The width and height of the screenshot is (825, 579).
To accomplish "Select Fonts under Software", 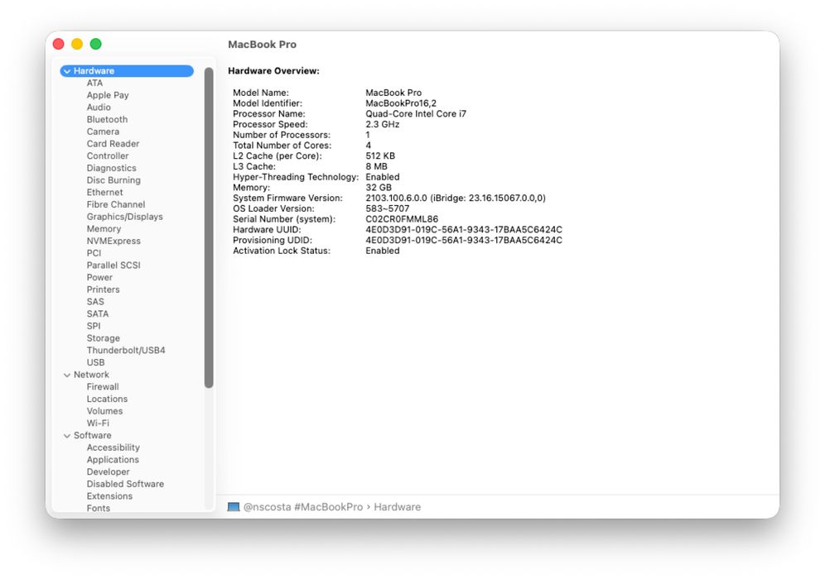I will tap(99, 508).
